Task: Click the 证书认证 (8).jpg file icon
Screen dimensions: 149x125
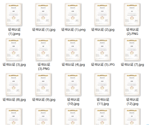Action: pos(14,84)
